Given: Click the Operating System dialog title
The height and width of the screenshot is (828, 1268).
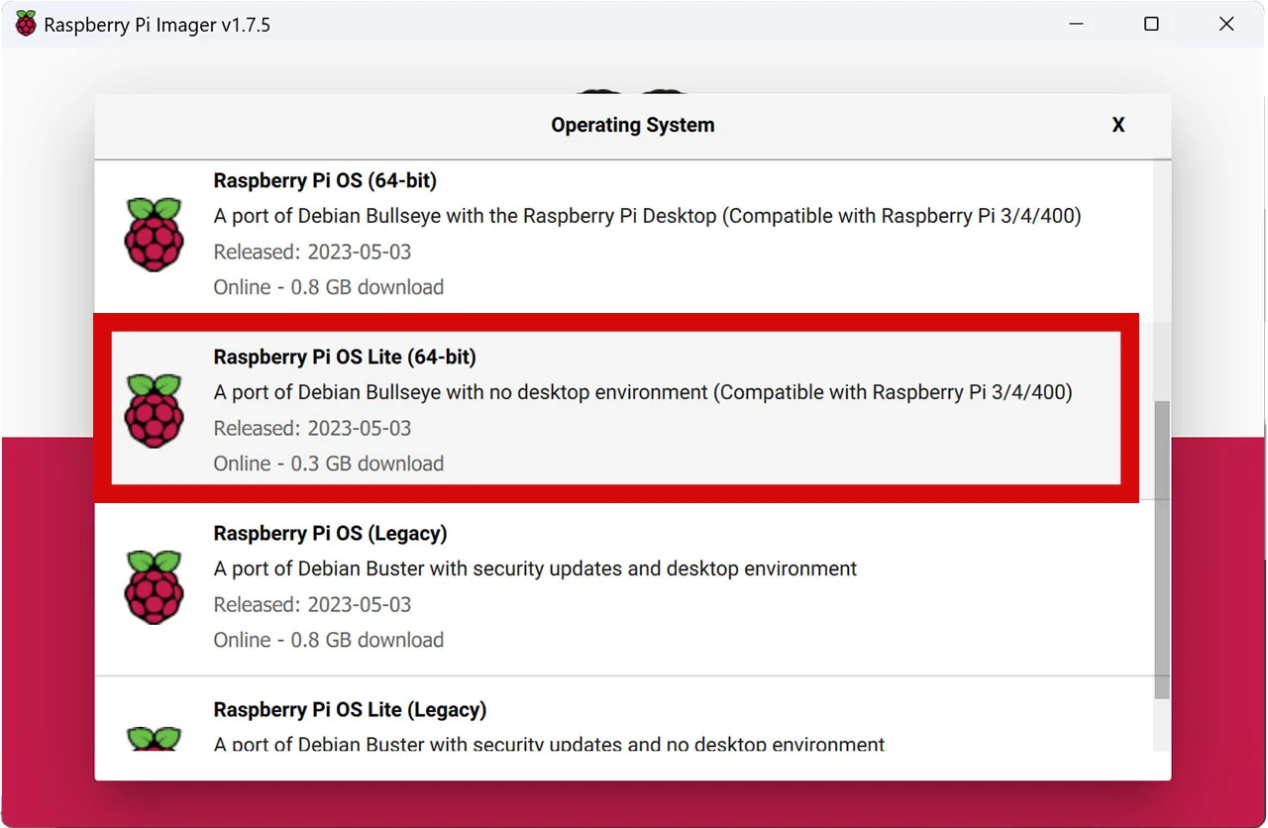Looking at the screenshot, I should [x=632, y=125].
